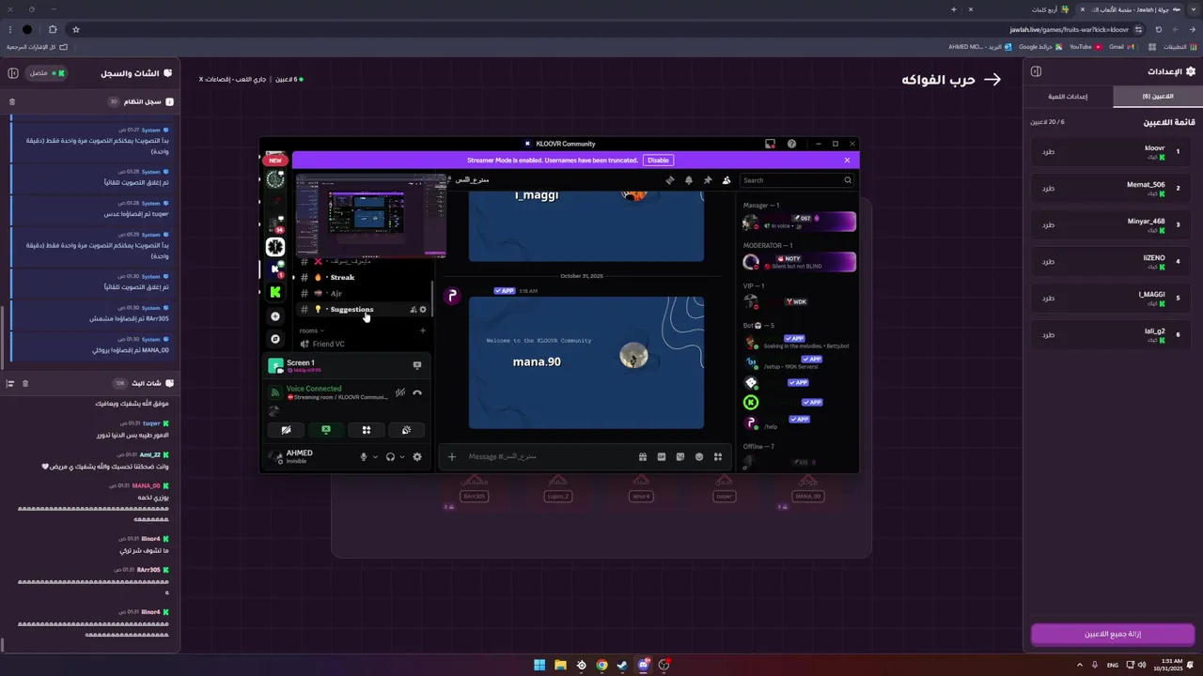Clear the stream chat with trash icon

[25, 383]
